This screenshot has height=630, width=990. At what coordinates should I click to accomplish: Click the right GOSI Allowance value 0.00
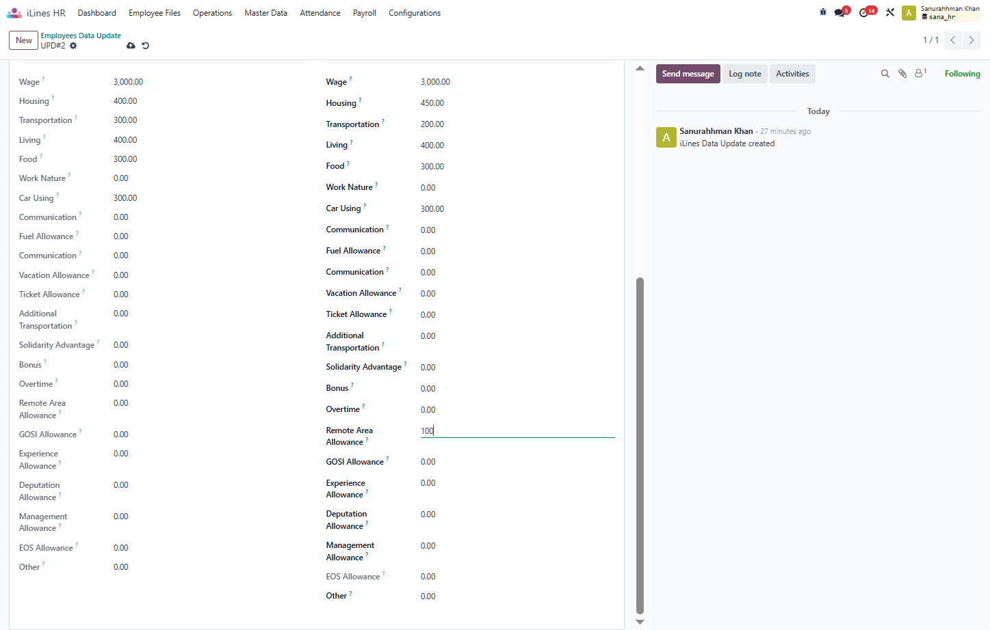pos(428,462)
